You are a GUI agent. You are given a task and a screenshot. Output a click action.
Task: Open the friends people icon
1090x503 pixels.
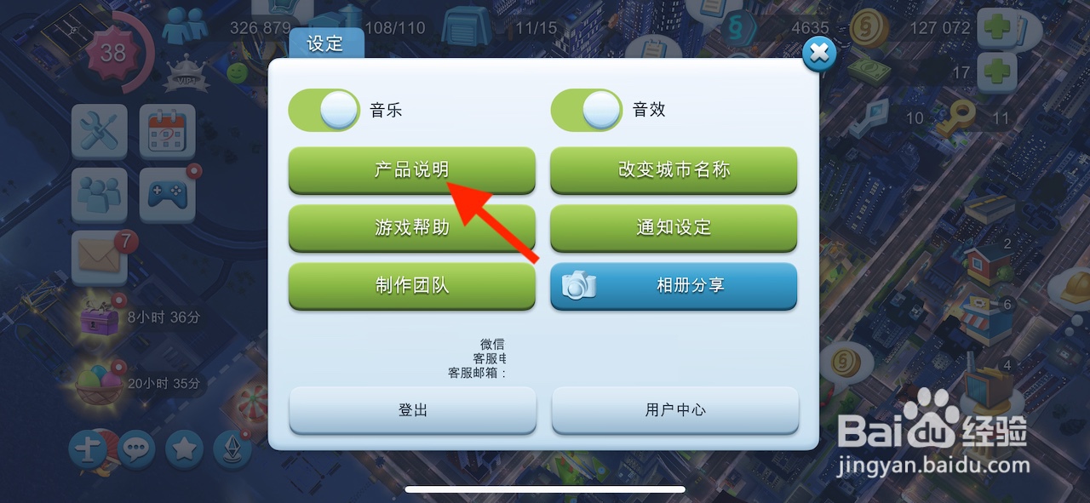[100, 195]
